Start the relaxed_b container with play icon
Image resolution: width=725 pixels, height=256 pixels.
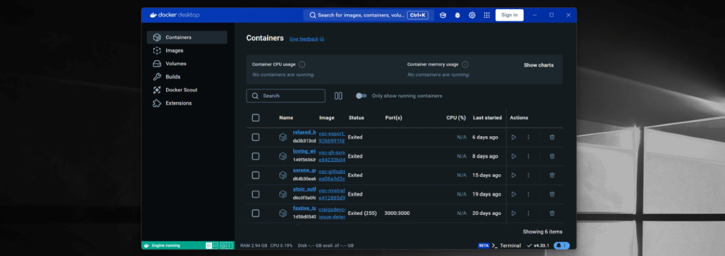(513, 137)
